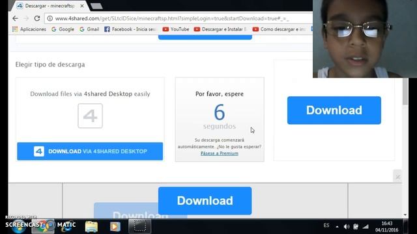
Task: Click the bottom banner Download button
Action: coord(205,201)
